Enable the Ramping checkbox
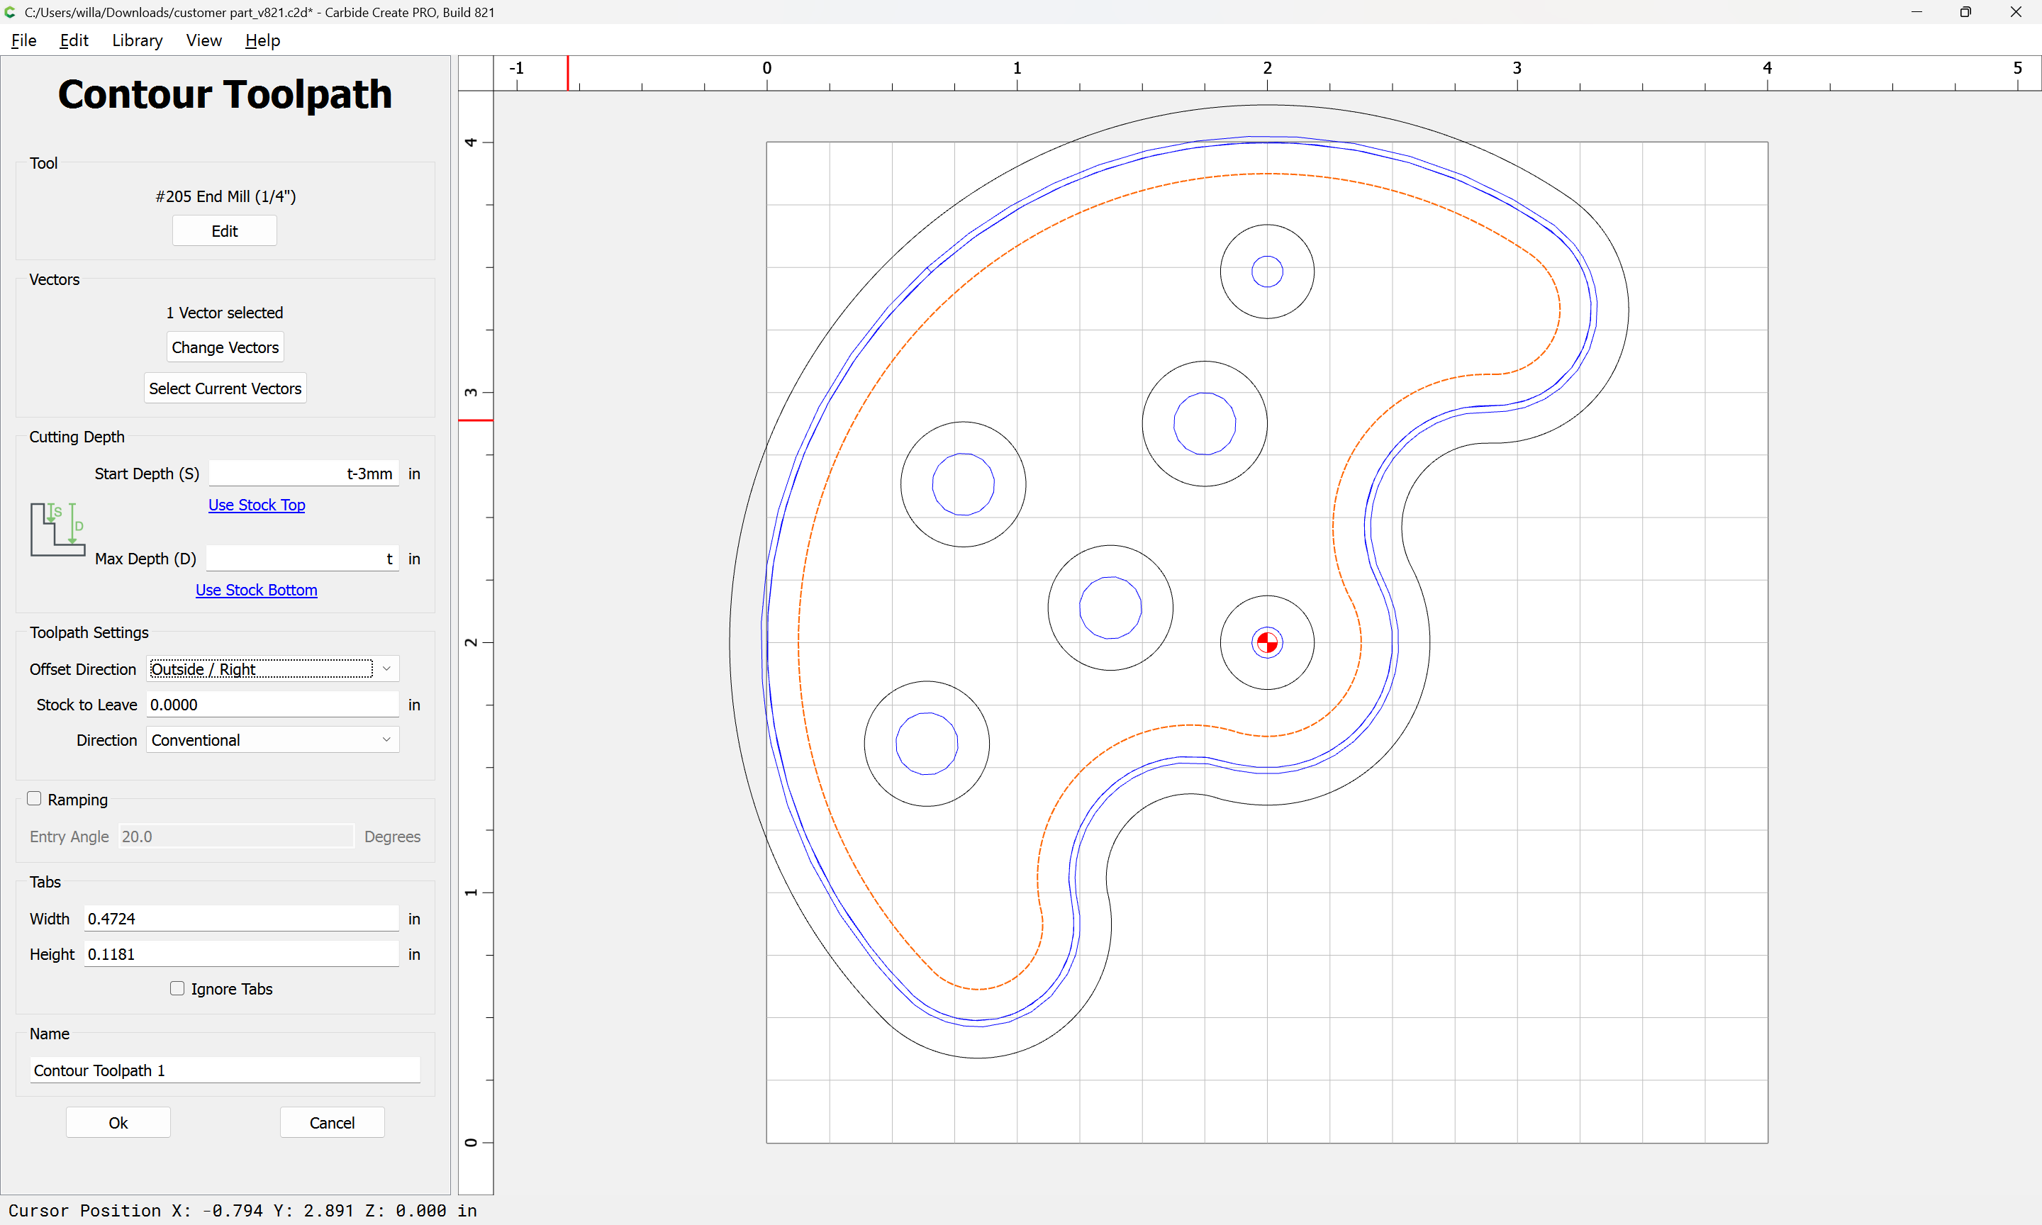The height and width of the screenshot is (1225, 2042). pos(34,798)
